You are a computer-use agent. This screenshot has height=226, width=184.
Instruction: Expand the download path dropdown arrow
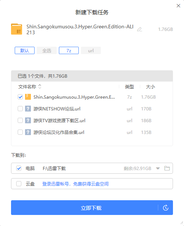click(x=158, y=168)
